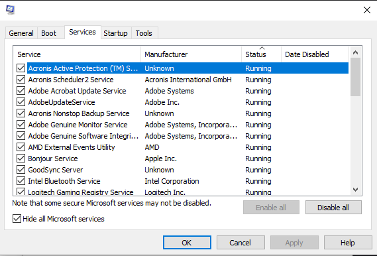Viewport: 377px width, 256px height.
Task: Select AMD External Events Utility name
Action: (x=72, y=147)
